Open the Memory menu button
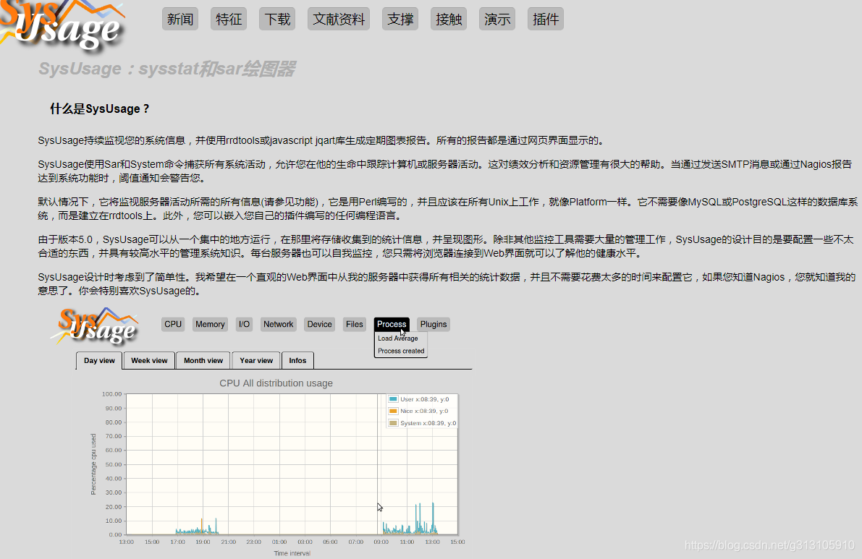This screenshot has width=862, height=559. [x=210, y=325]
